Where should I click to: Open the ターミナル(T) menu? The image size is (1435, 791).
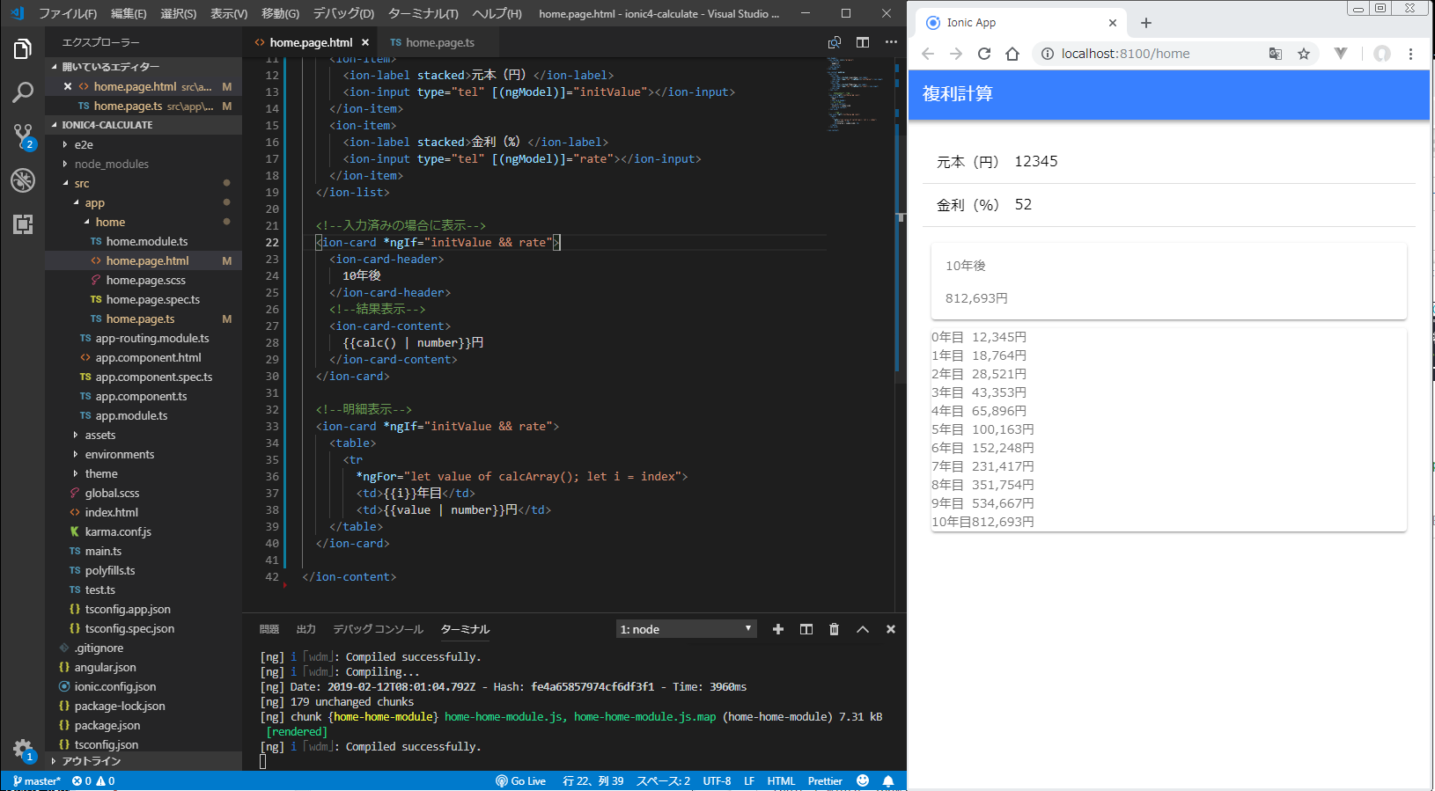click(423, 13)
